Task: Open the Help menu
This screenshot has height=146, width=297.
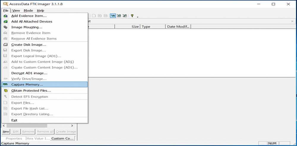Action: tap(40, 10)
